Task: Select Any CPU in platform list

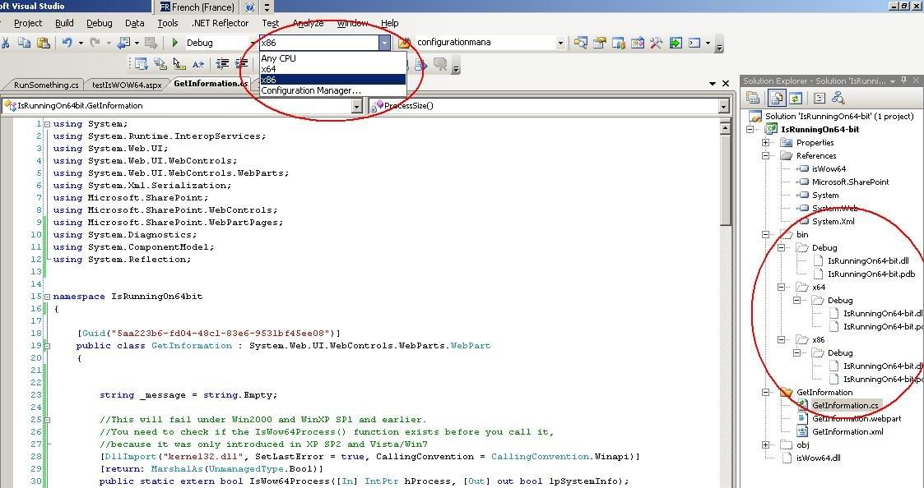Action: click(x=333, y=58)
